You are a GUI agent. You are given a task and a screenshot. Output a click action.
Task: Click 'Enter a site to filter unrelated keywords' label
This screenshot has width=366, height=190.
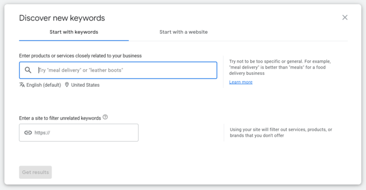60,118
